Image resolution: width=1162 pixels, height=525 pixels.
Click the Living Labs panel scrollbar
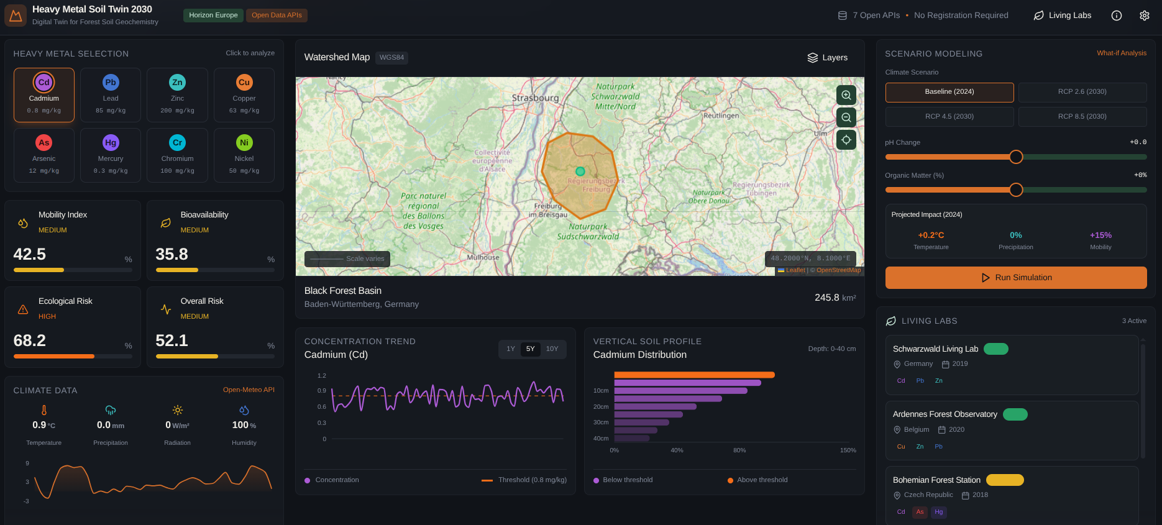(x=1143, y=401)
